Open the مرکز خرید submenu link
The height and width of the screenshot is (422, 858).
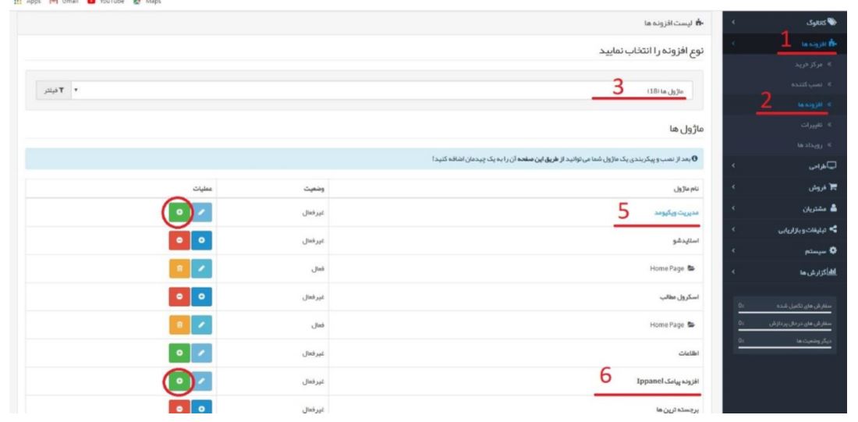click(x=813, y=65)
